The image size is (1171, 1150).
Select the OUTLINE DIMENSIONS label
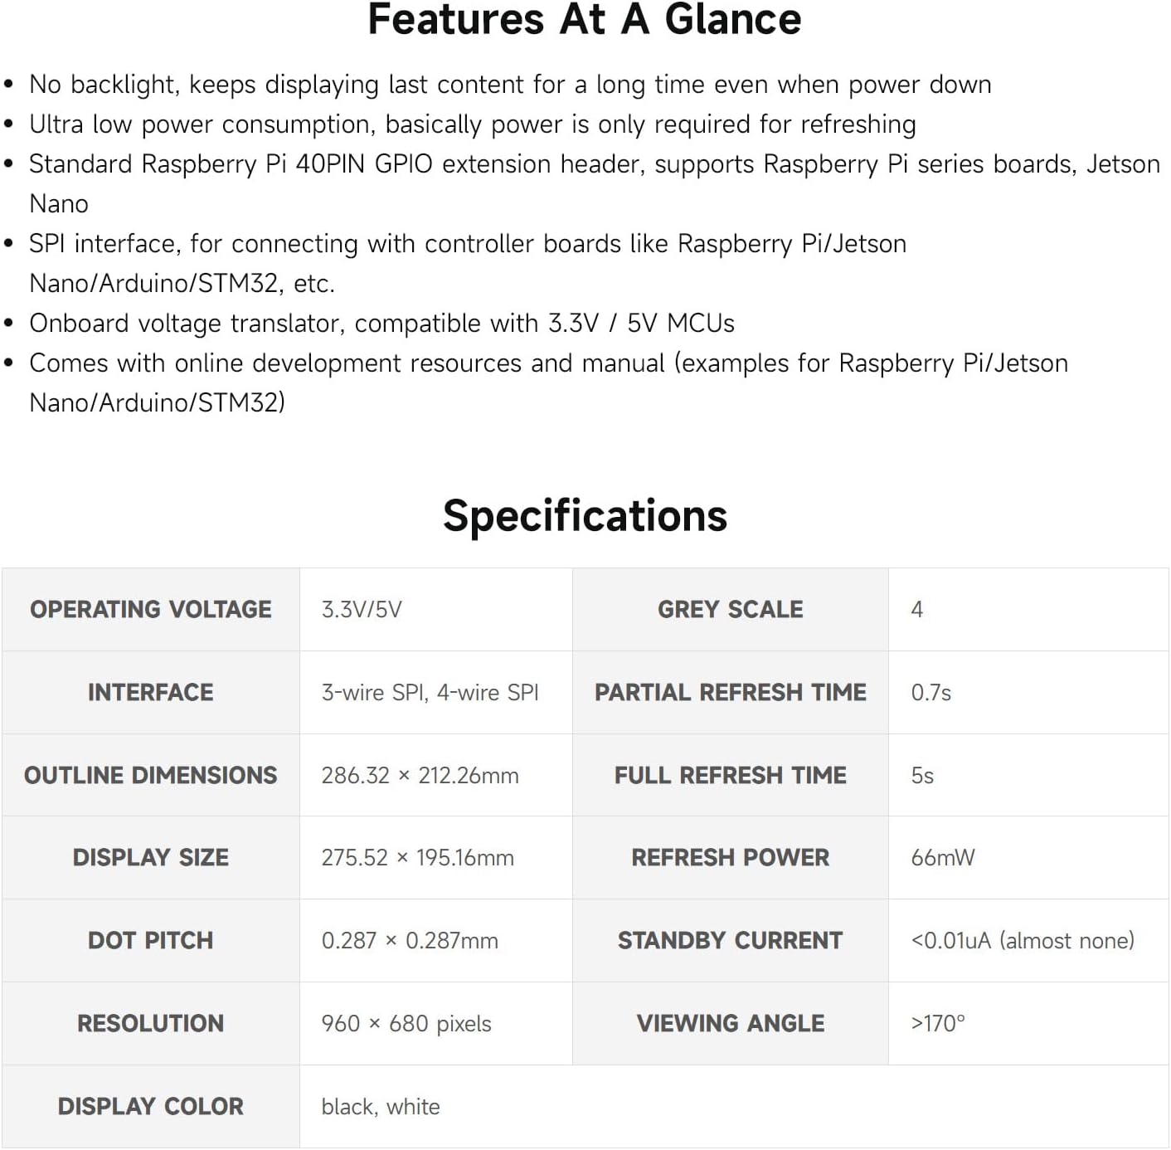pos(150,775)
